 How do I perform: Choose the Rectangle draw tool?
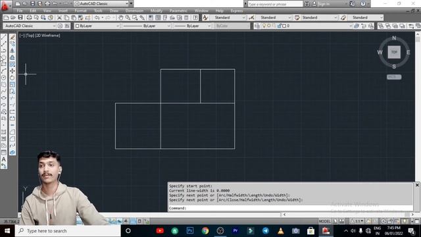coord(4,65)
